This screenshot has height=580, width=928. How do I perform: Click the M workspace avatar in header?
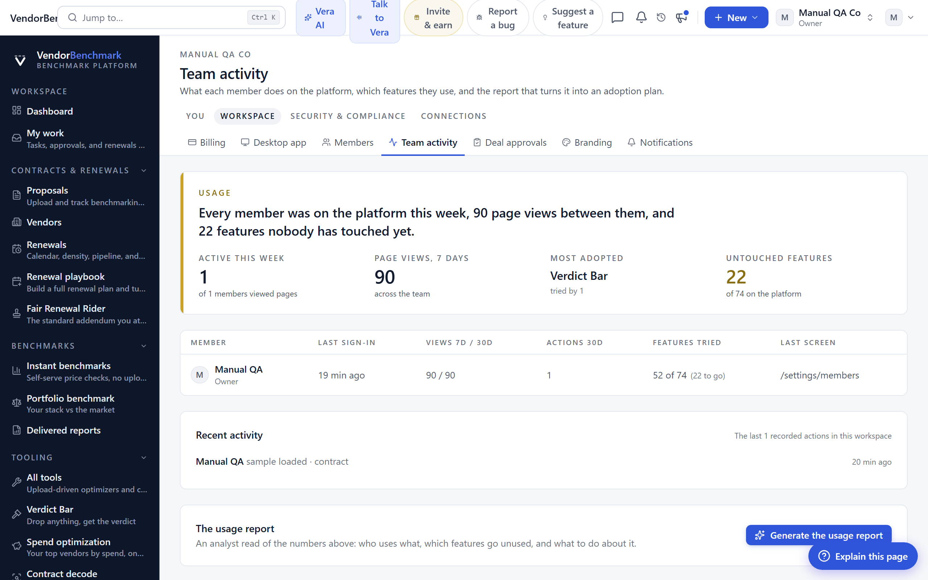coord(784,18)
